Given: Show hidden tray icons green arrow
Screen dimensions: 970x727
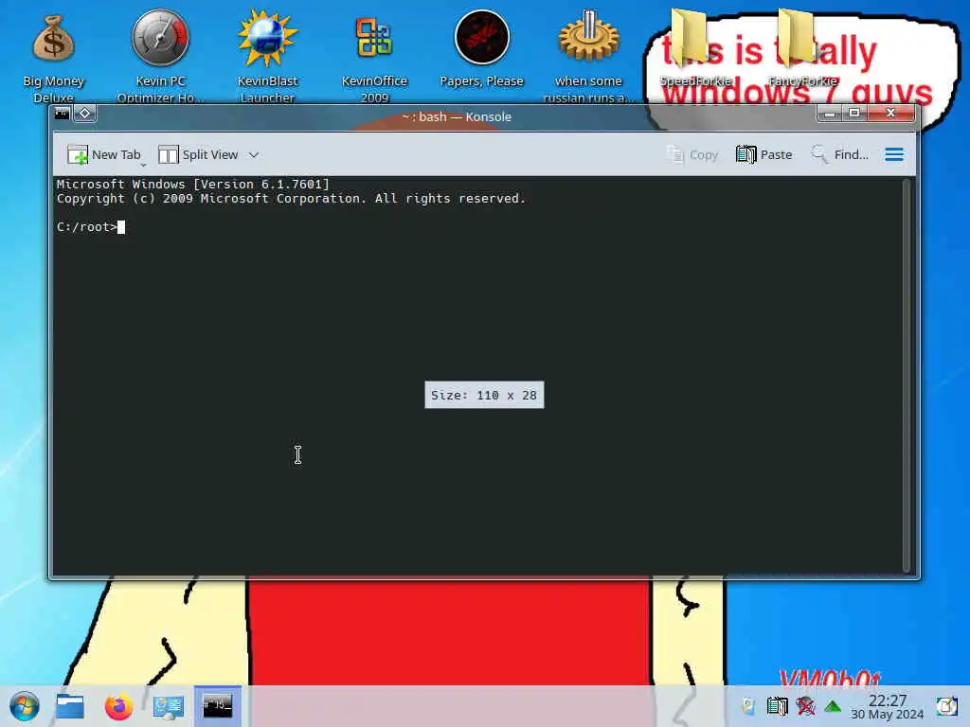Looking at the screenshot, I should coord(833,706).
